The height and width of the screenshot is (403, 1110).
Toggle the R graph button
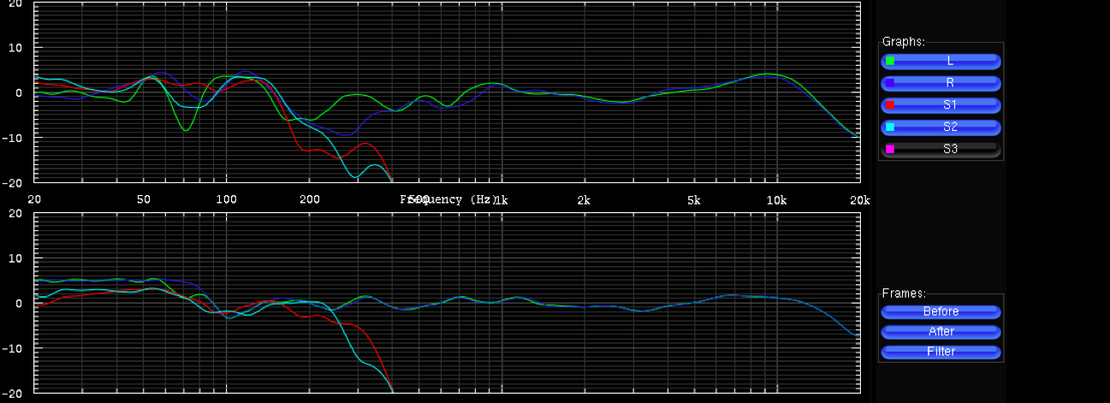pyautogui.click(x=941, y=83)
